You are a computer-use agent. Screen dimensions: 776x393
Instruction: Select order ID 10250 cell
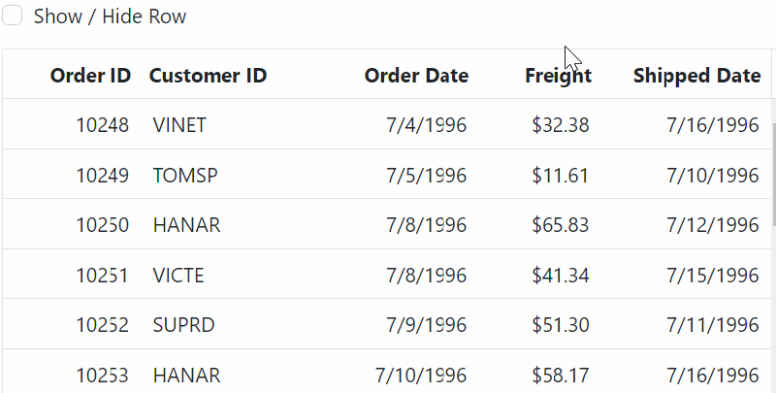102,225
